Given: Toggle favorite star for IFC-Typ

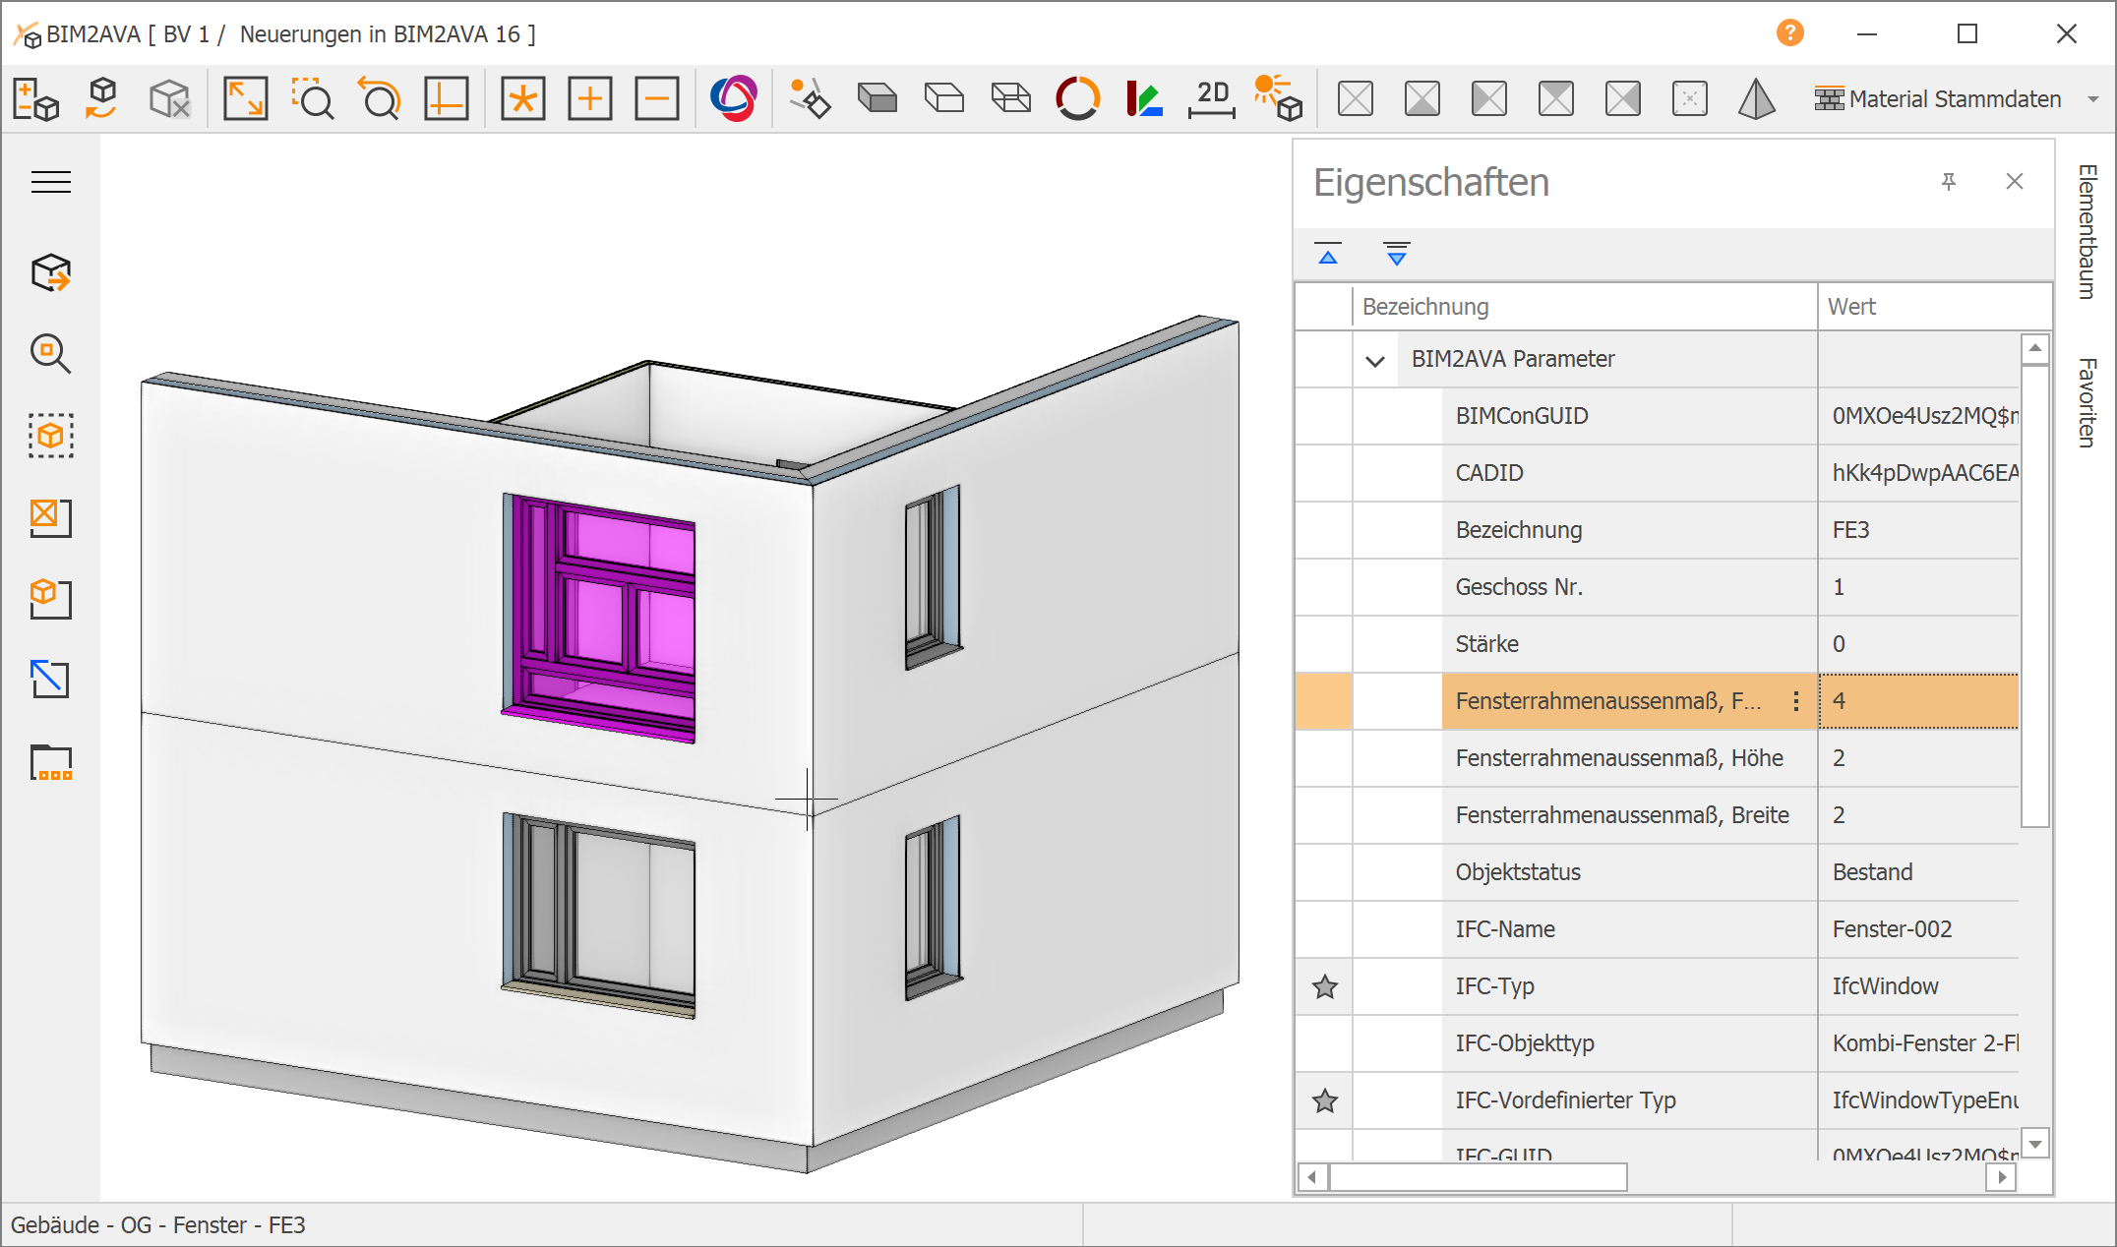Looking at the screenshot, I should click(1325, 986).
